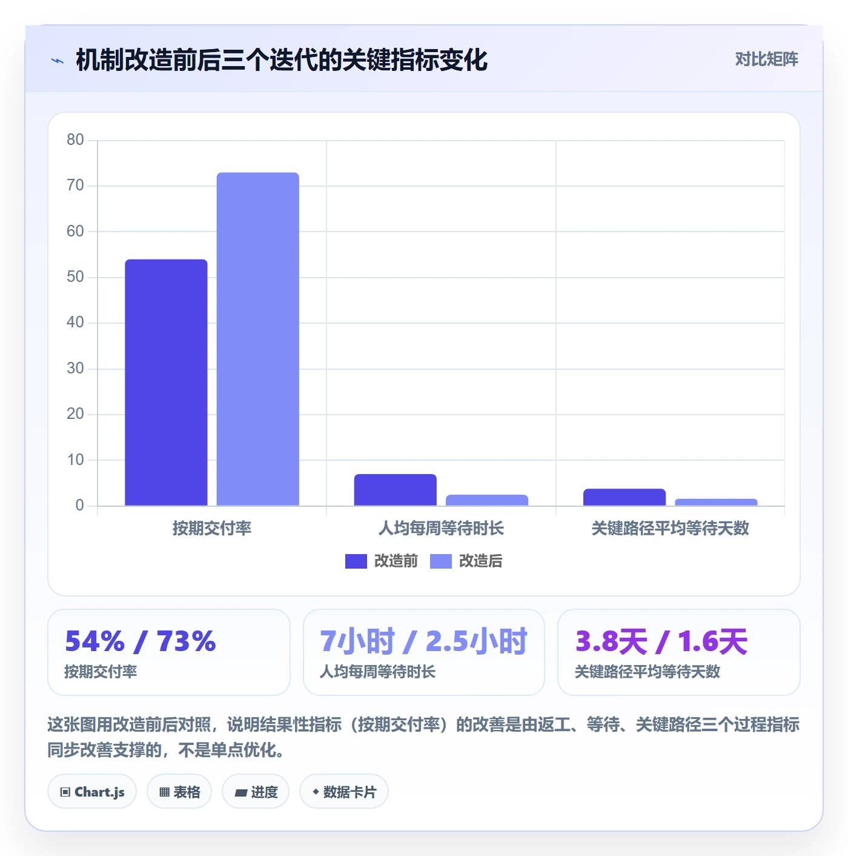Image resolution: width=848 pixels, height=856 pixels.
Task: Click the 按期交付率 caption under 54% / 73%
Action: point(101,672)
